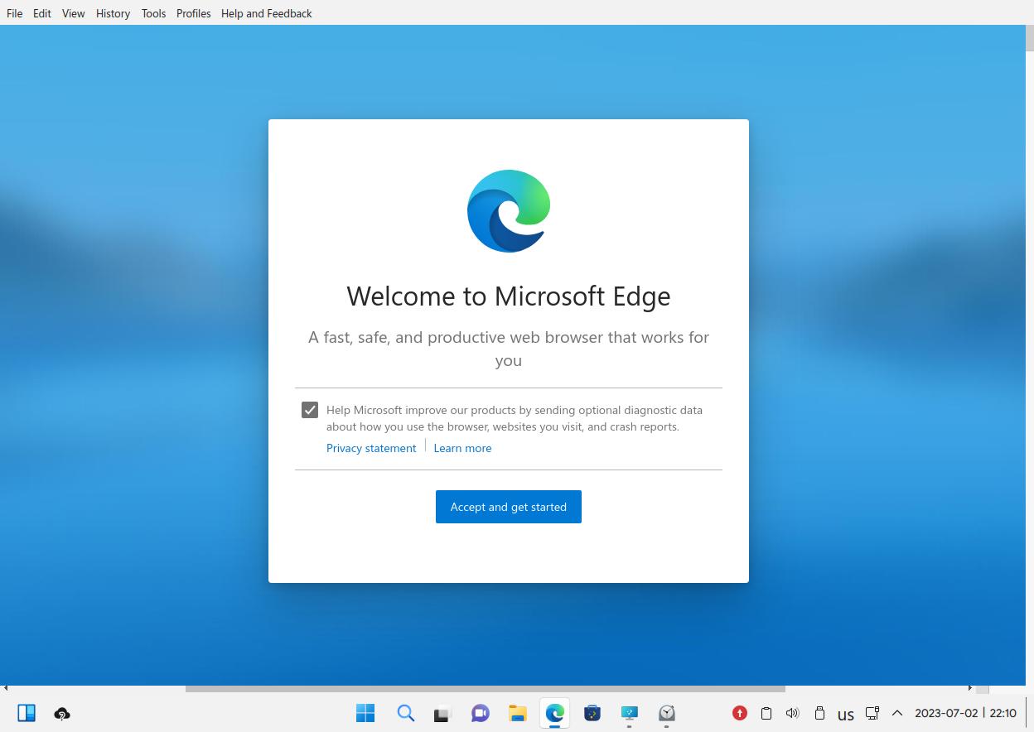Screen dimensions: 1034x732
Task: Click the left scroll arrow on horizontal scrollbar
Action: point(5,688)
